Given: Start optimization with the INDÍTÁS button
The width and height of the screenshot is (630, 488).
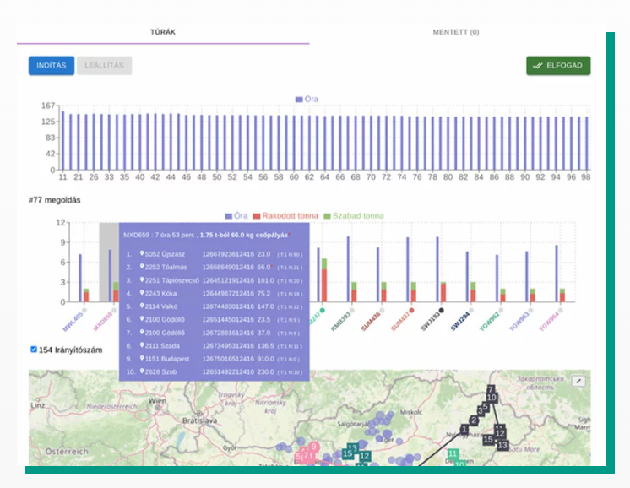Looking at the screenshot, I should [52, 66].
